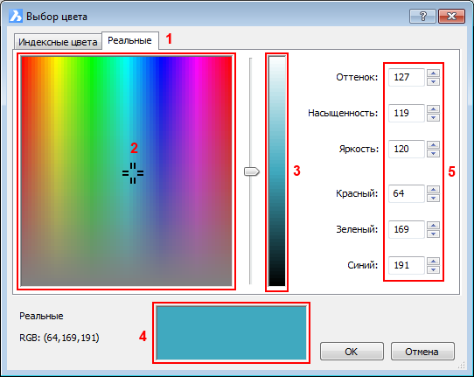Click the Отмена button
The width and height of the screenshot is (474, 377).
coord(422,352)
